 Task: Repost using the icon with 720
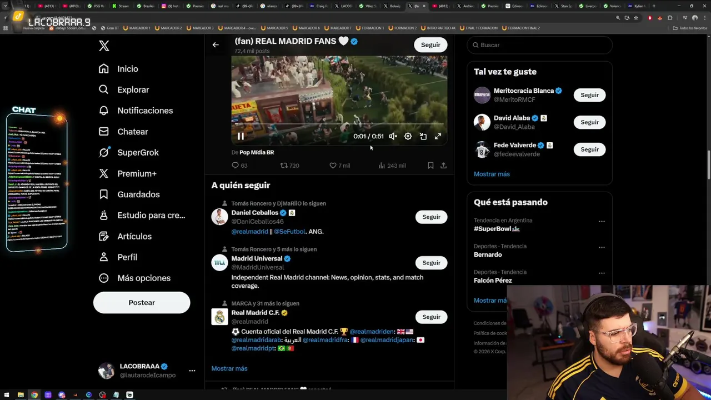point(289,166)
